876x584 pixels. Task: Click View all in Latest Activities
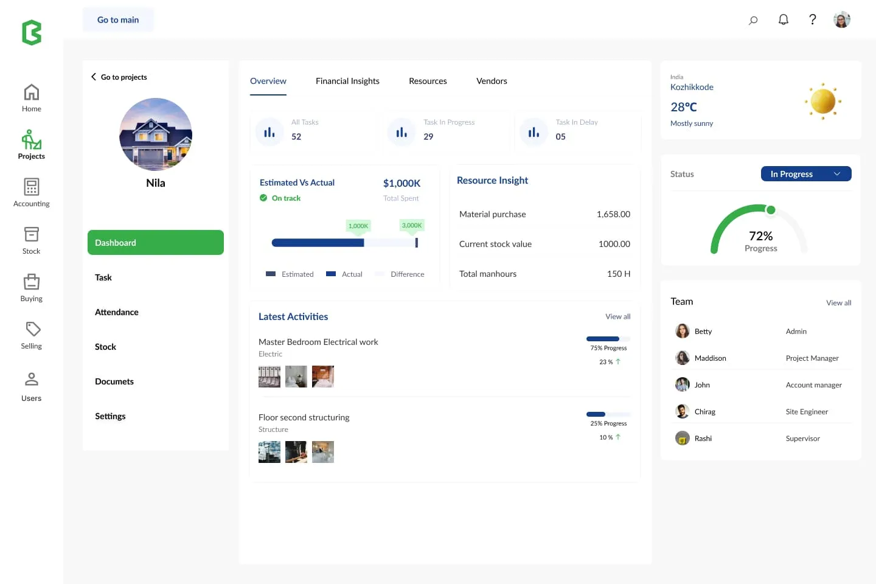(x=617, y=316)
